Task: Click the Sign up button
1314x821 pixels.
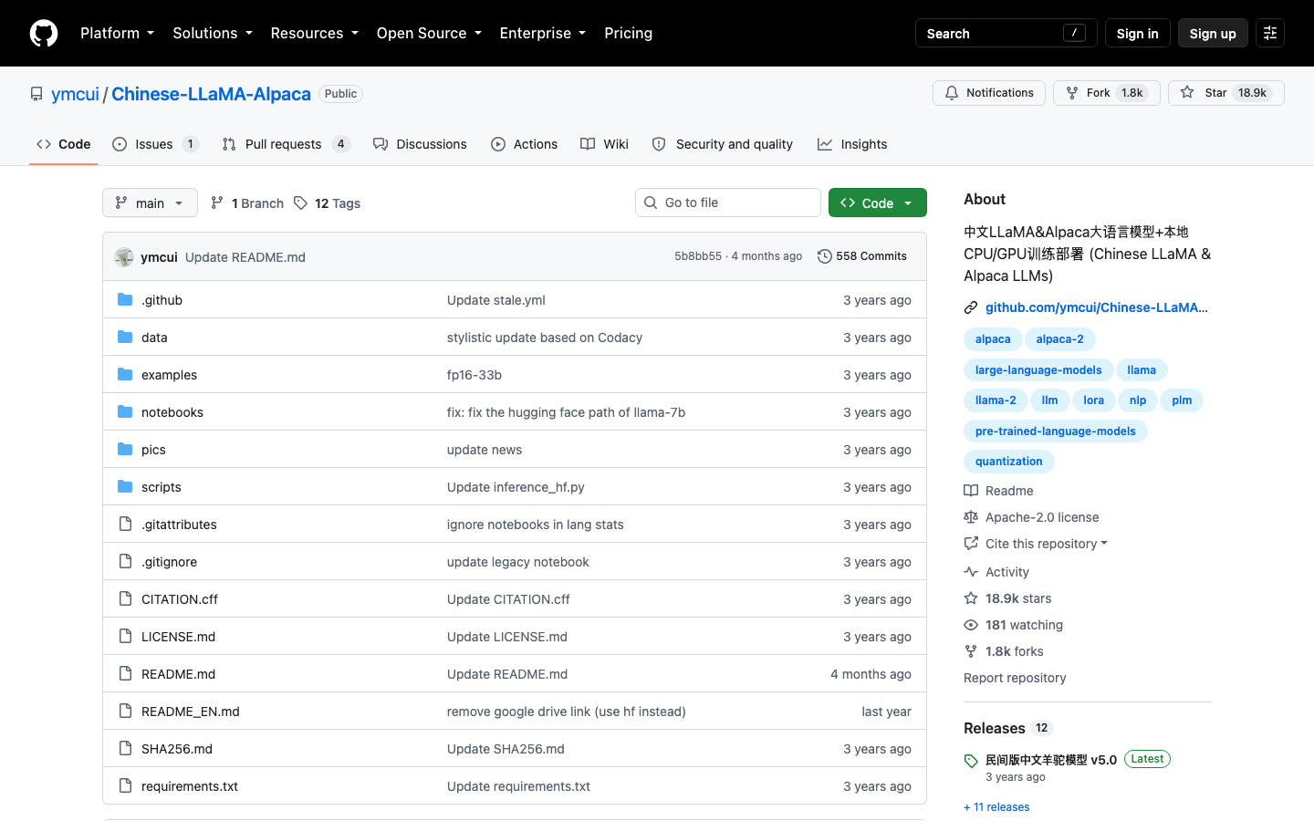Action: pyautogui.click(x=1213, y=33)
